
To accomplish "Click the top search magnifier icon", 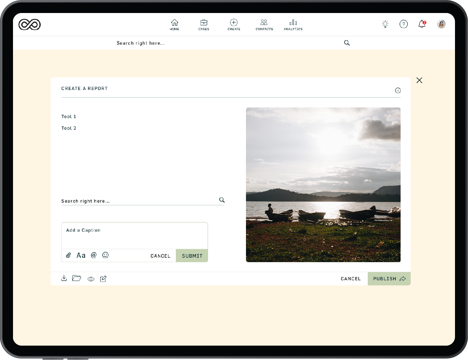I will (347, 43).
